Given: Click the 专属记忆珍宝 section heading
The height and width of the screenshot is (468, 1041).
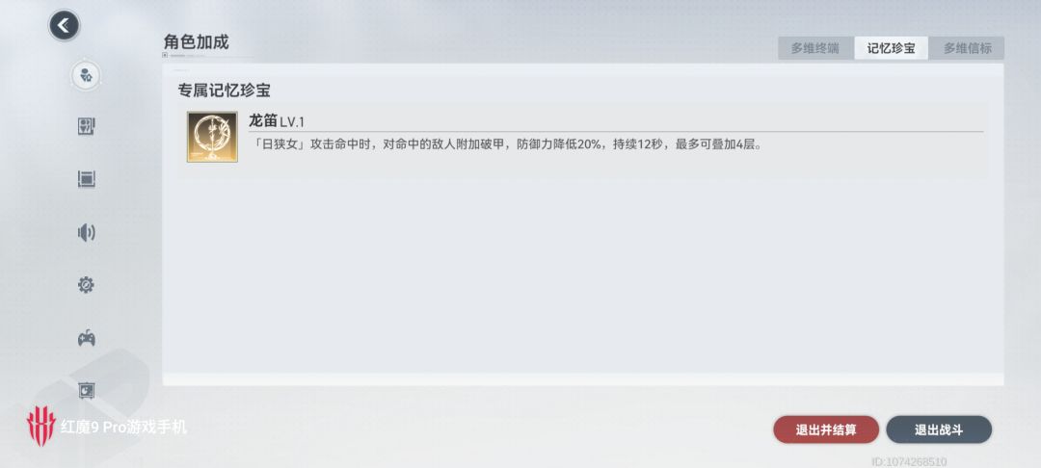Looking at the screenshot, I should point(224,91).
